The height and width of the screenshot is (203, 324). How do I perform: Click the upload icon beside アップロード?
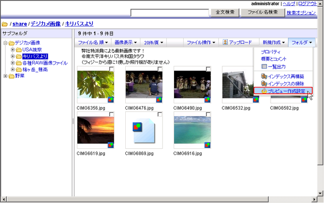pyautogui.click(x=225, y=42)
